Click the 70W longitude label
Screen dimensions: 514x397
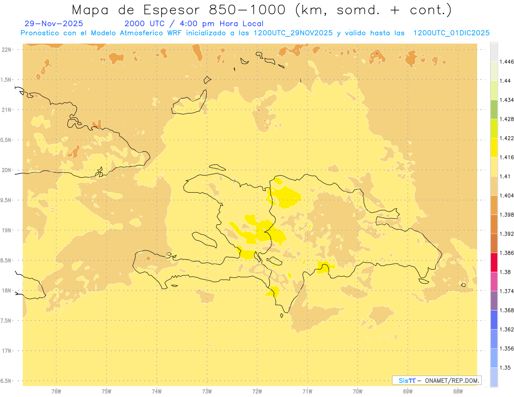358,391
